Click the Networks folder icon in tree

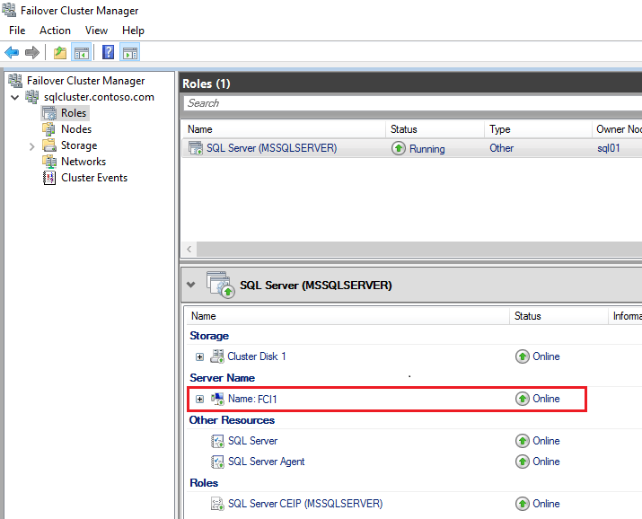coord(50,162)
